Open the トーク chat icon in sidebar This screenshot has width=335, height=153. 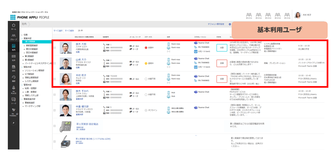[x=13, y=101]
